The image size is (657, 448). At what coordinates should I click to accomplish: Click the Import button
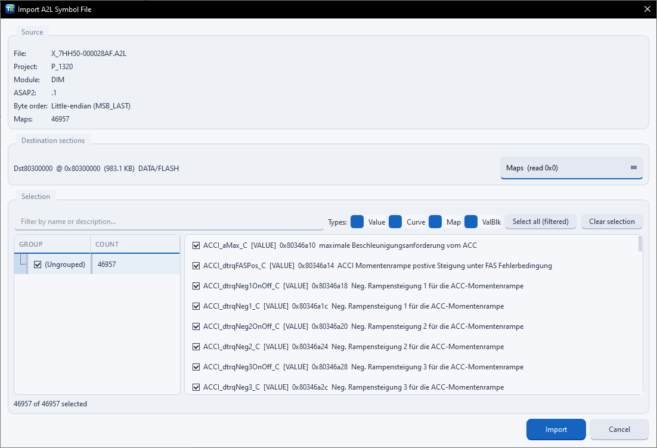pyautogui.click(x=556, y=429)
